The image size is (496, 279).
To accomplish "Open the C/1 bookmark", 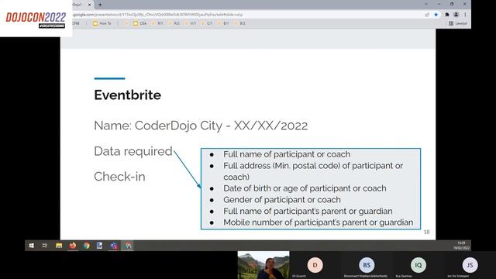I will pos(207,23).
